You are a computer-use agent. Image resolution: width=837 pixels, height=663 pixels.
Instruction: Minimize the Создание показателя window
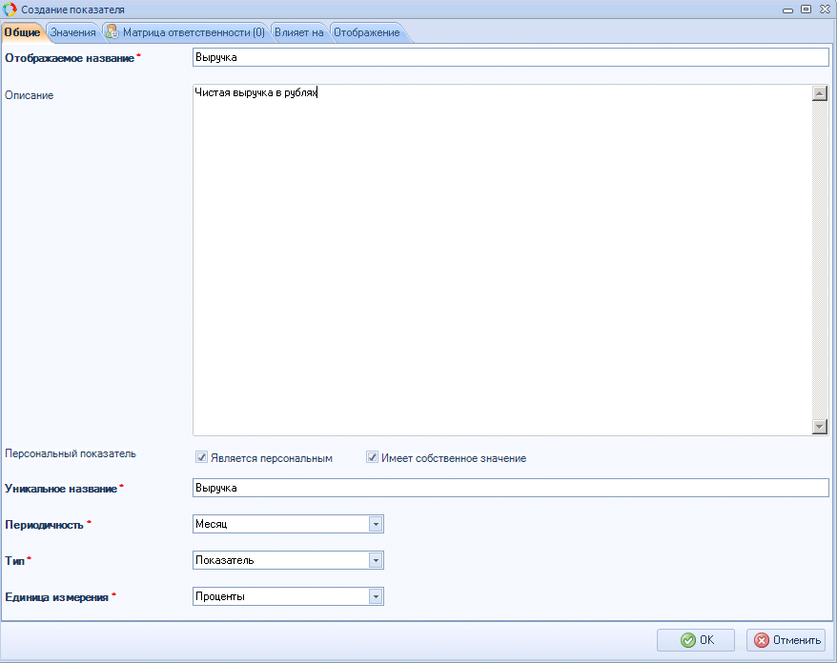788,9
